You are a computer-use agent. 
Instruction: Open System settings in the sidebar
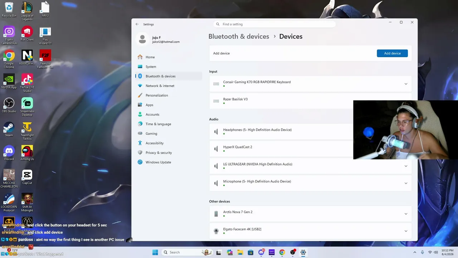169,67
